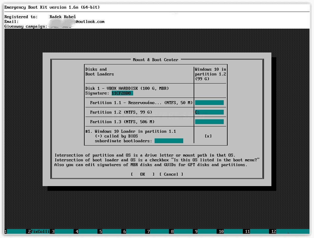The image size is (314, 238).
Task: Click the "Disks and Boot Loaders" header
Action: [x=100, y=72]
